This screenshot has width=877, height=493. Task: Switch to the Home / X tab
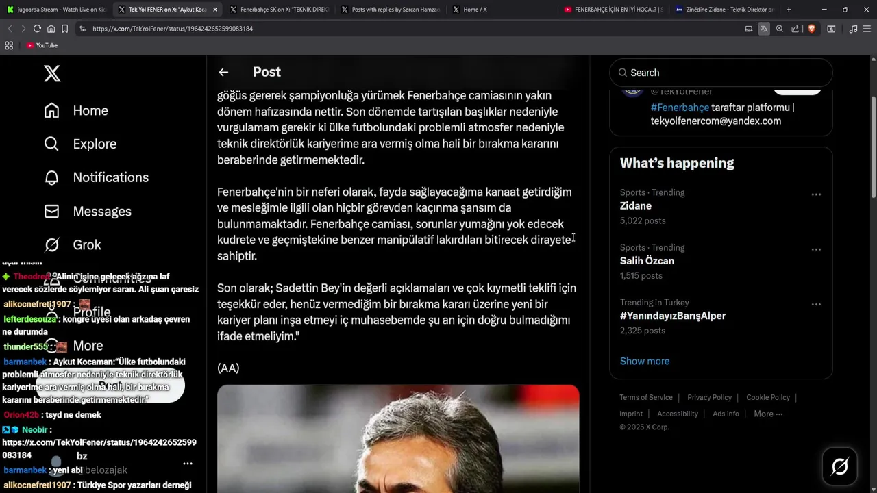(502, 10)
